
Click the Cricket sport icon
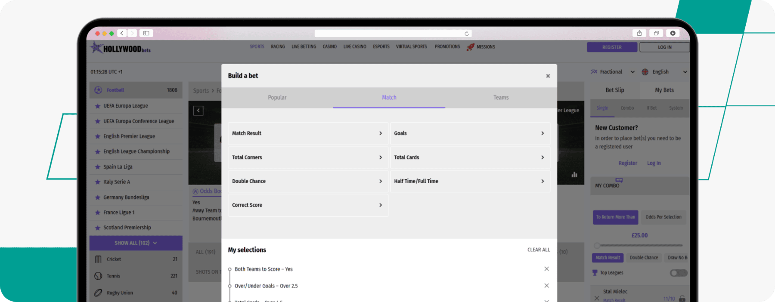coord(98,259)
